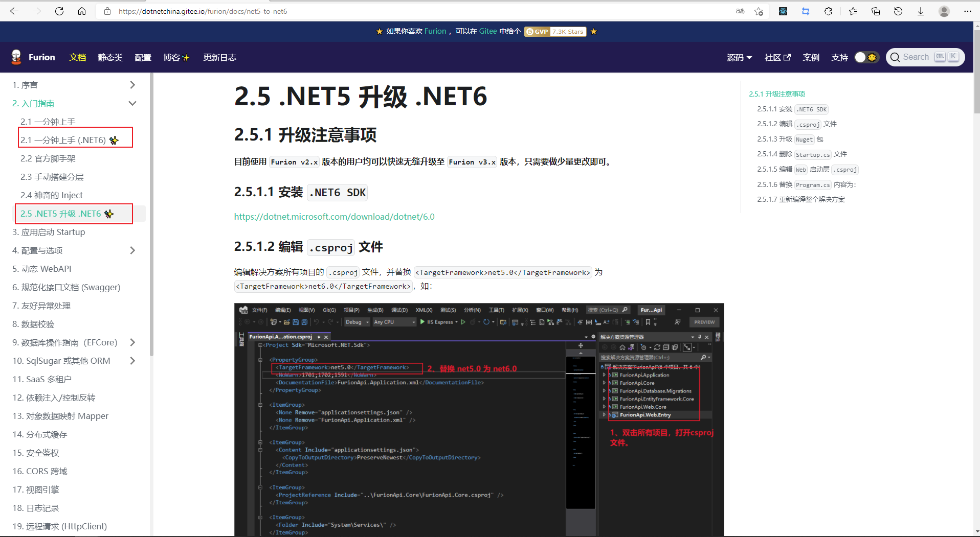Open the page translate option

coord(740,11)
